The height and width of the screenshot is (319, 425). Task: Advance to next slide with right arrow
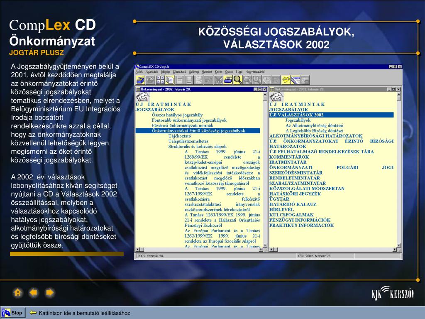pos(50,293)
